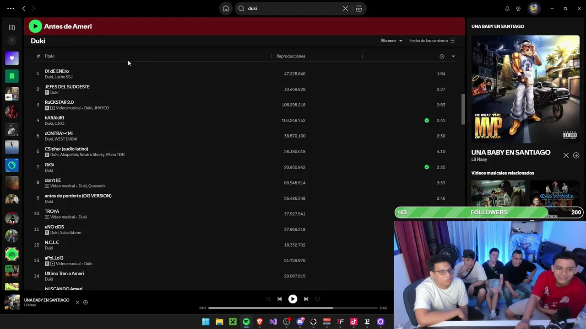This screenshot has width=586, height=329.
Task: Open the Windows Start menu
Action: (206, 322)
